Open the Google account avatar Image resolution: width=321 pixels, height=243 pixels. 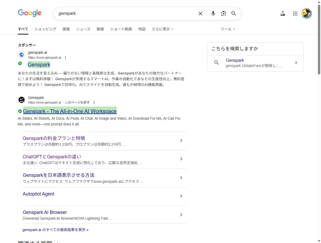pos(307,14)
